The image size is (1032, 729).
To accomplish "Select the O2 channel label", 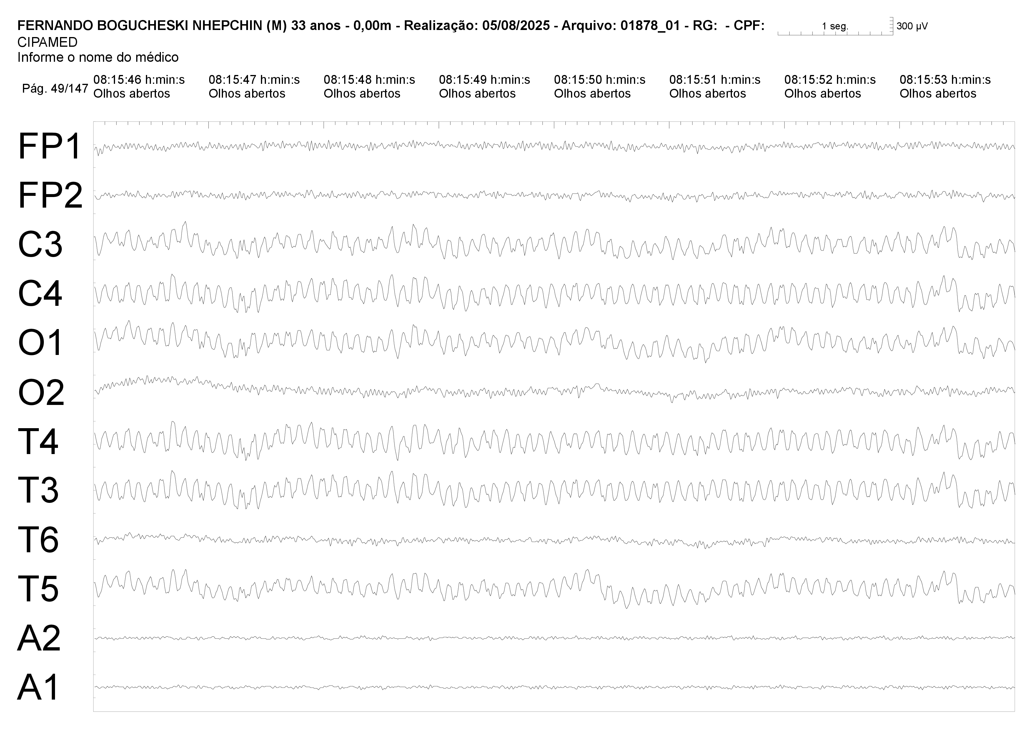I will pos(41,392).
